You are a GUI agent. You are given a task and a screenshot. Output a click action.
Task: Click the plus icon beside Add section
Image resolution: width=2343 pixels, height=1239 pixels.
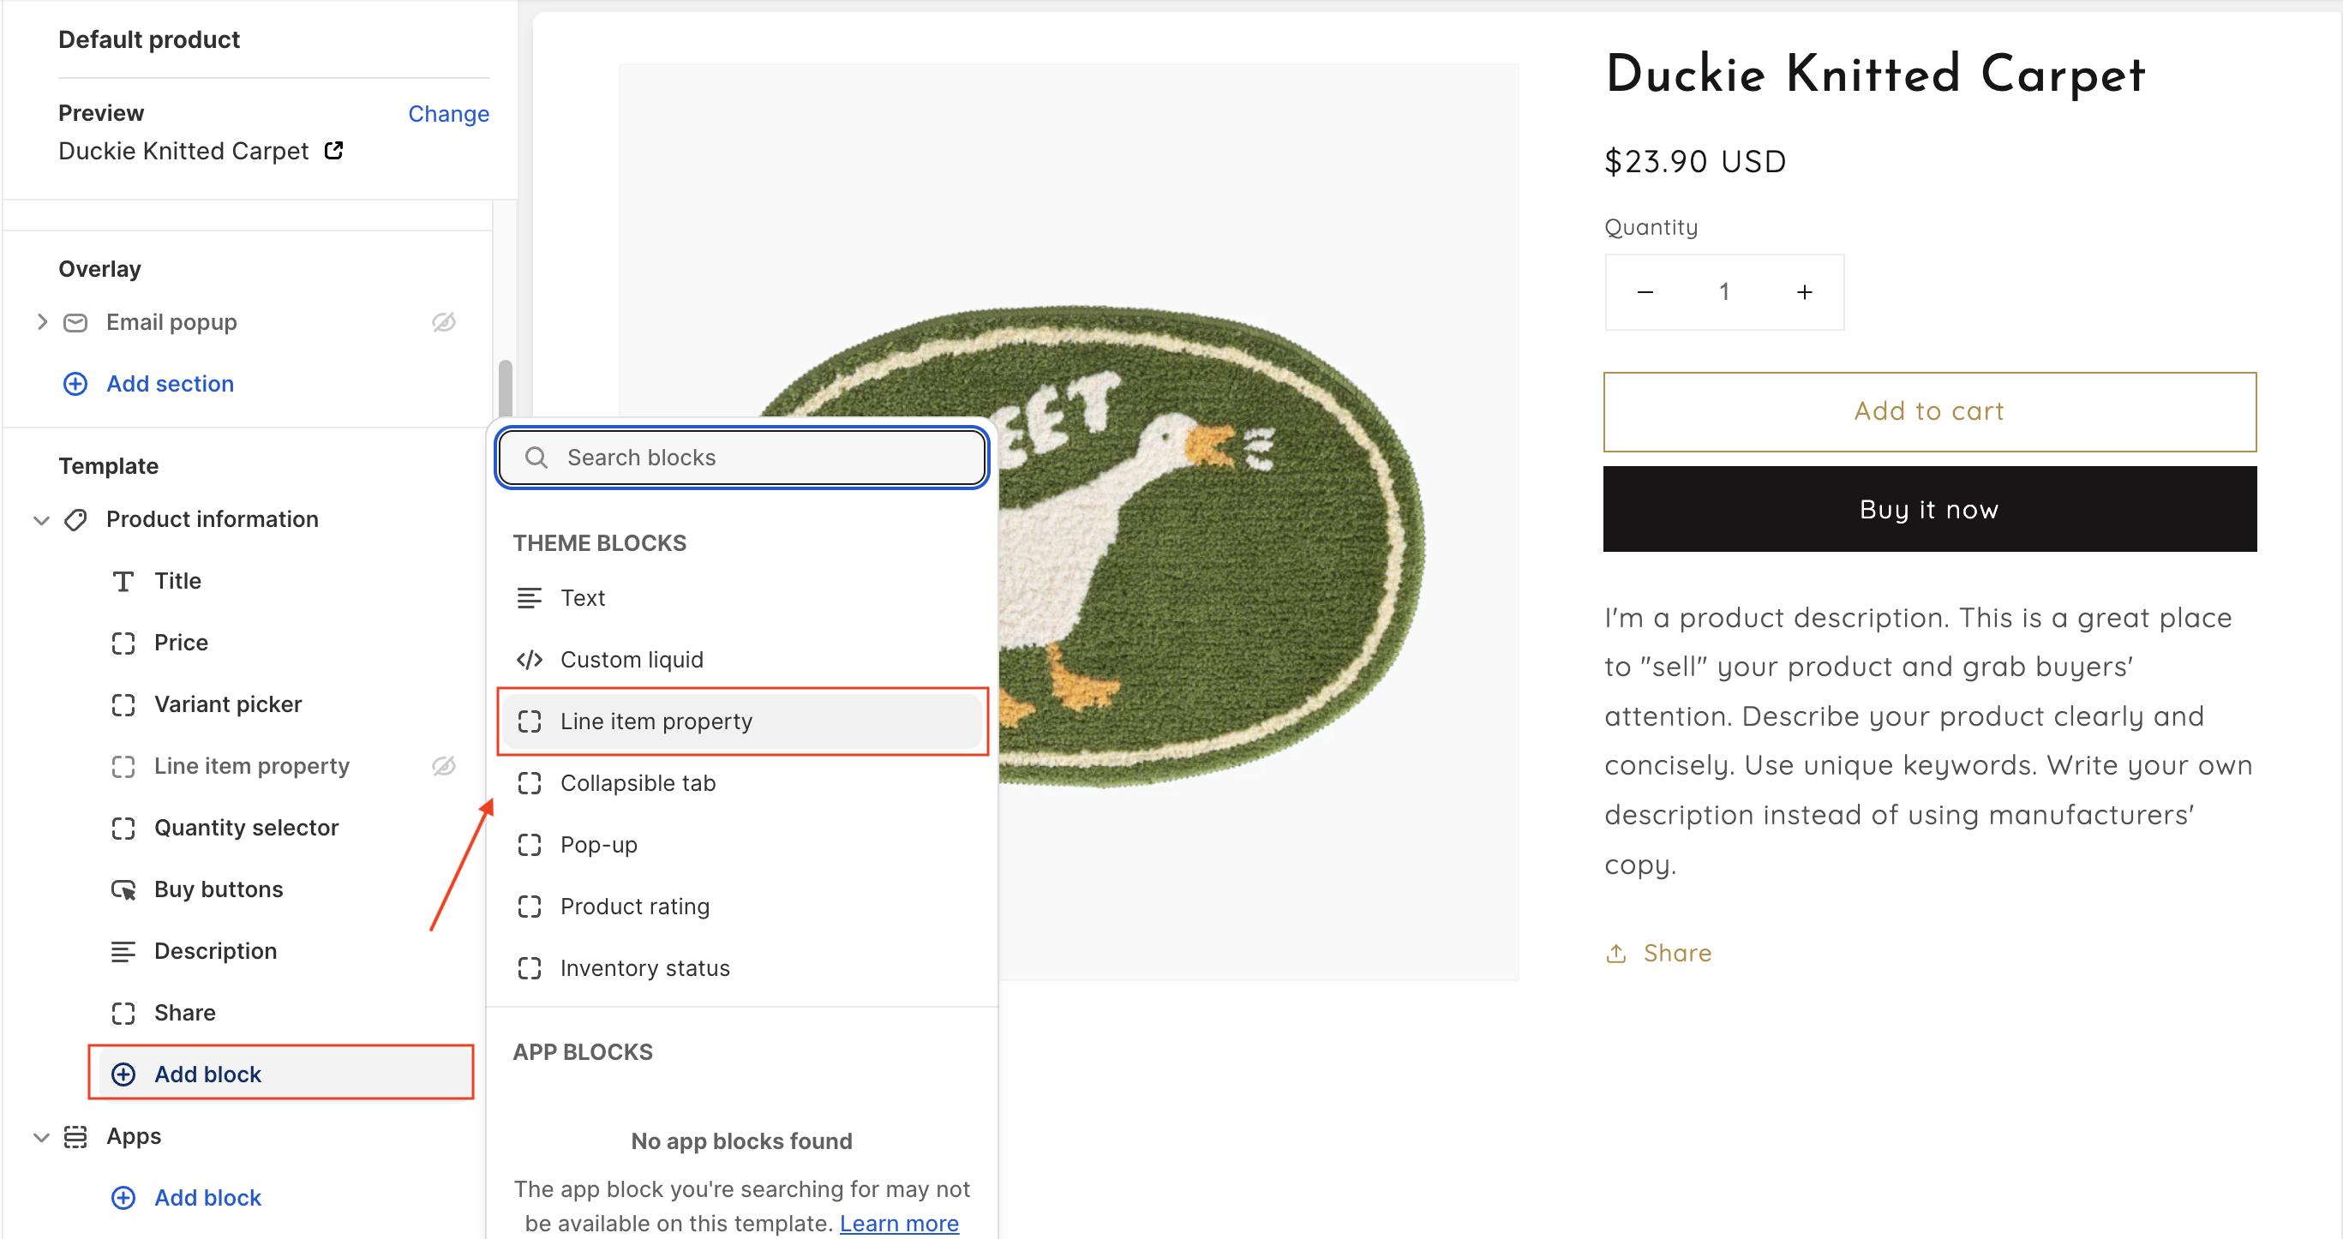click(x=75, y=384)
